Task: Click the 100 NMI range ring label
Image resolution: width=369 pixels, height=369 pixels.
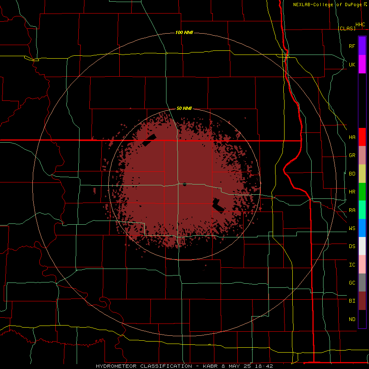Action: click(184, 32)
